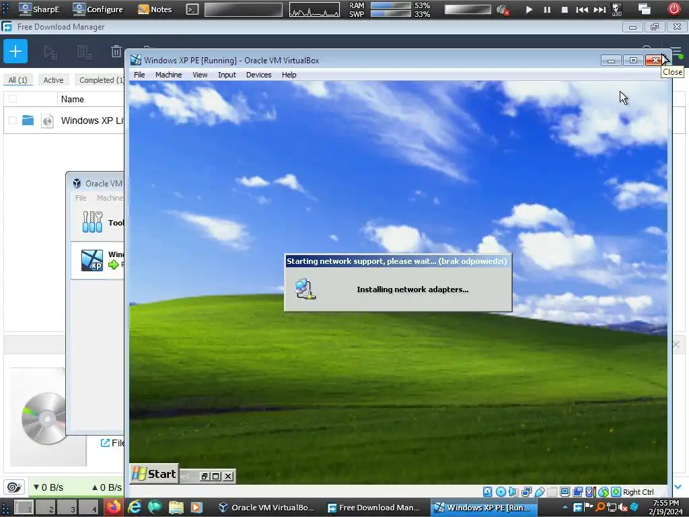Screen dimensions: 689x517
Task: Click the Right Ctrl host key label
Action: click(639, 492)
